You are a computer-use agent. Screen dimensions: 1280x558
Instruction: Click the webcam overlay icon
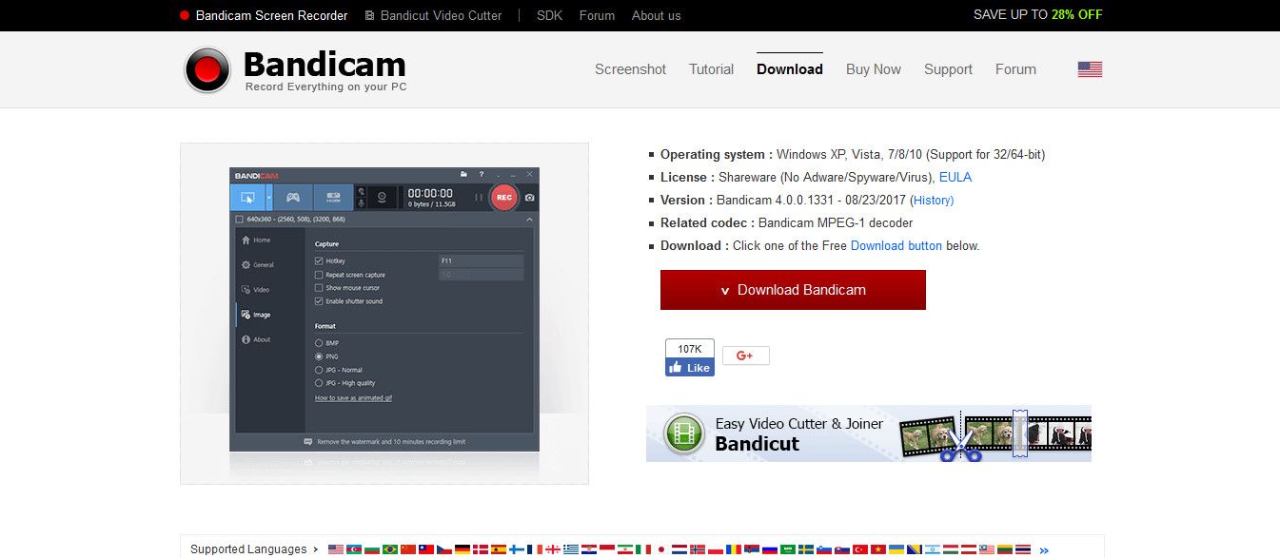(x=383, y=197)
